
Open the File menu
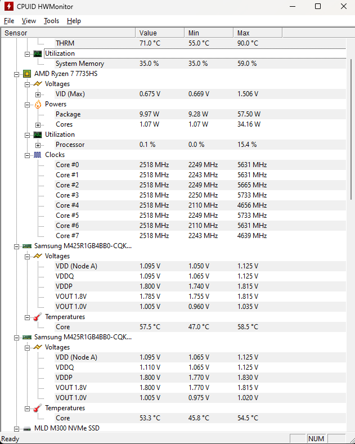coord(9,21)
